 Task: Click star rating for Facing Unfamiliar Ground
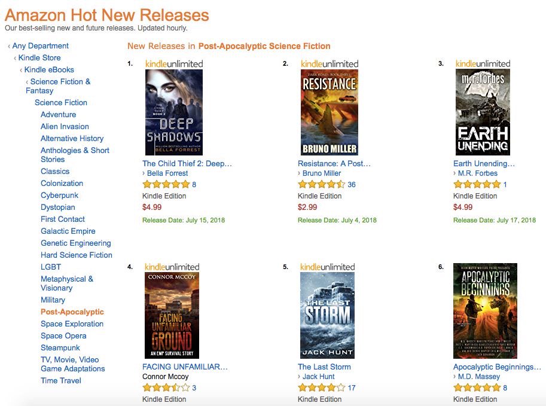(x=166, y=387)
